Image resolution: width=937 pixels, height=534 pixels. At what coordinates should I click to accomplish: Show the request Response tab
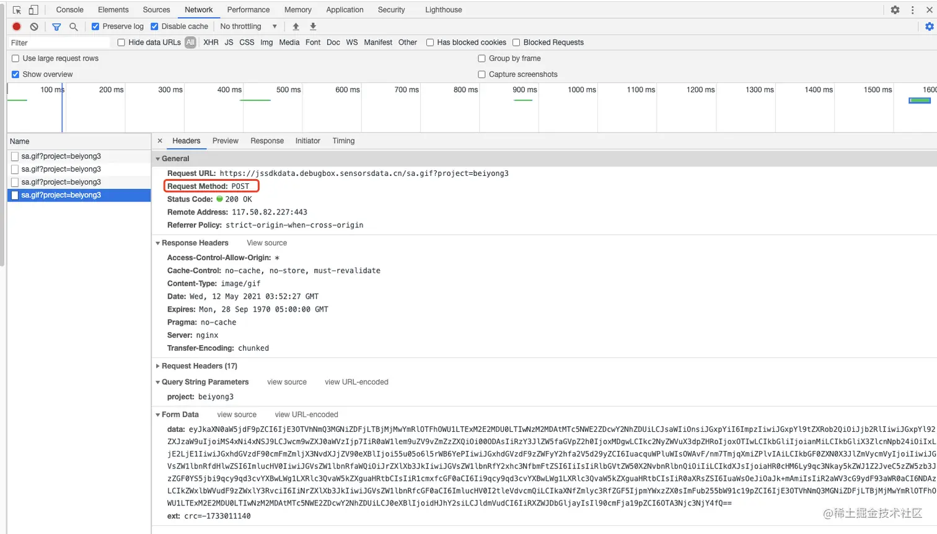[267, 141]
